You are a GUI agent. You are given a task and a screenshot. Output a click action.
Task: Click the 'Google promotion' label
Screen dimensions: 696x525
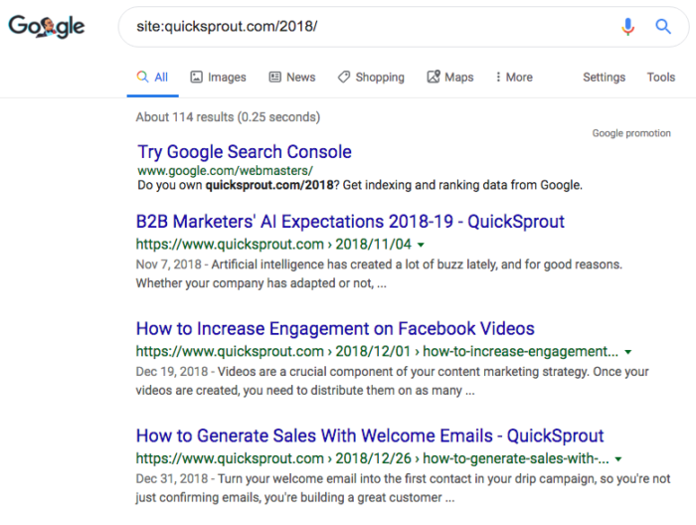[631, 133]
